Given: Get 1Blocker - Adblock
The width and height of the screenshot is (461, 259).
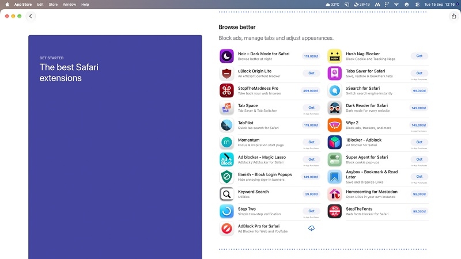Looking at the screenshot, I should click(420, 142).
